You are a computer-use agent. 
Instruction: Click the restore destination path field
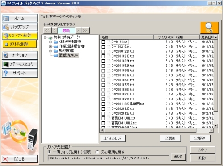pos(108,158)
